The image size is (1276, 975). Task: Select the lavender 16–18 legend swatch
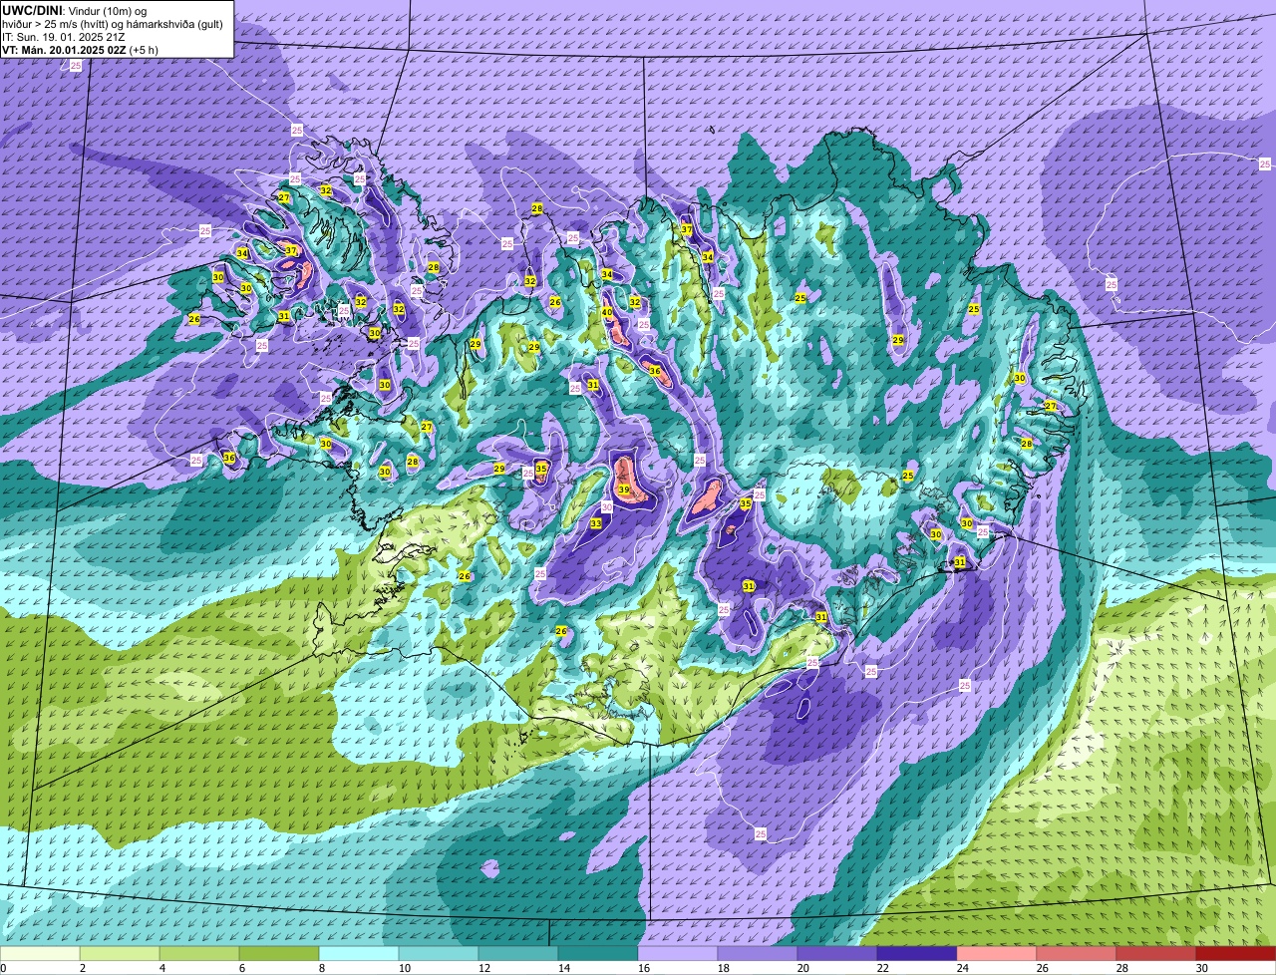pos(678,953)
